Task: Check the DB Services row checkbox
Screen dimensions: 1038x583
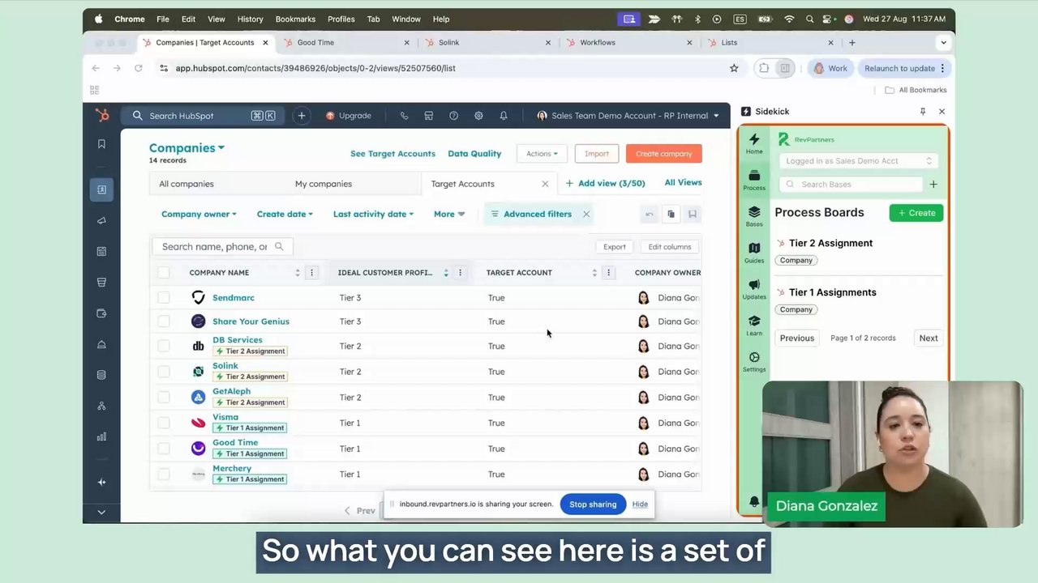Action: pyautogui.click(x=164, y=346)
